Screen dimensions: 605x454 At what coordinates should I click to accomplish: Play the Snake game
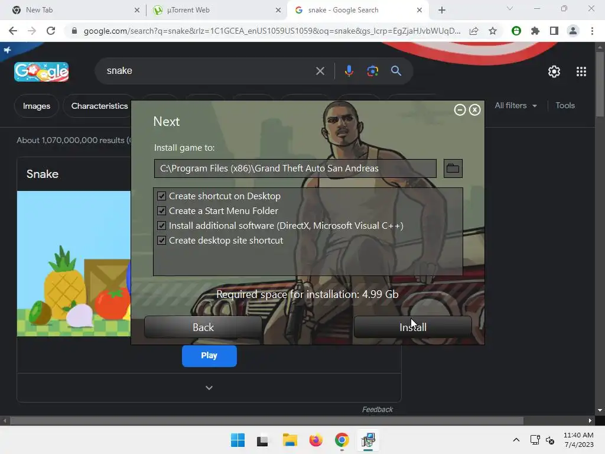coord(209,355)
